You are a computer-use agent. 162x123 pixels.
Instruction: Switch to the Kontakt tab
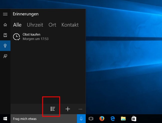point(70,25)
